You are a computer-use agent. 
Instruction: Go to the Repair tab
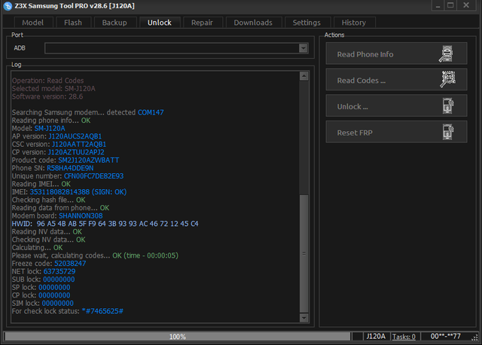click(203, 23)
